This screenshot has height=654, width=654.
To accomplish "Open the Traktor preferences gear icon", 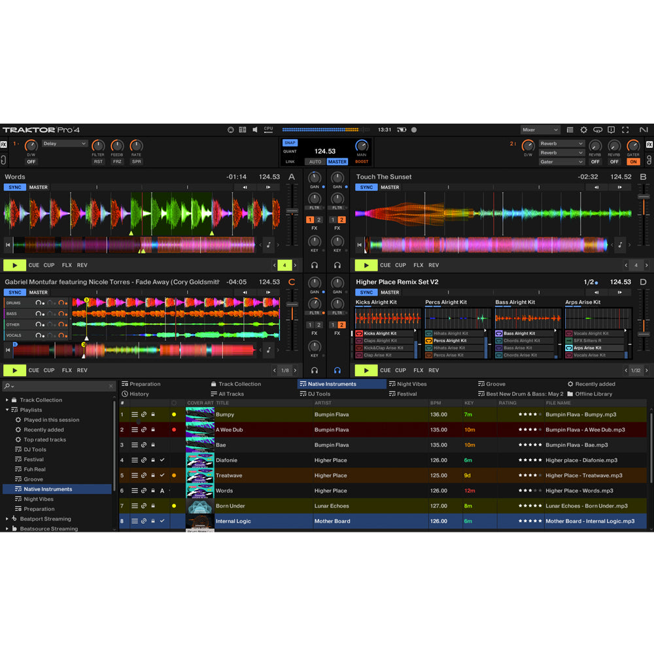I will tap(583, 130).
